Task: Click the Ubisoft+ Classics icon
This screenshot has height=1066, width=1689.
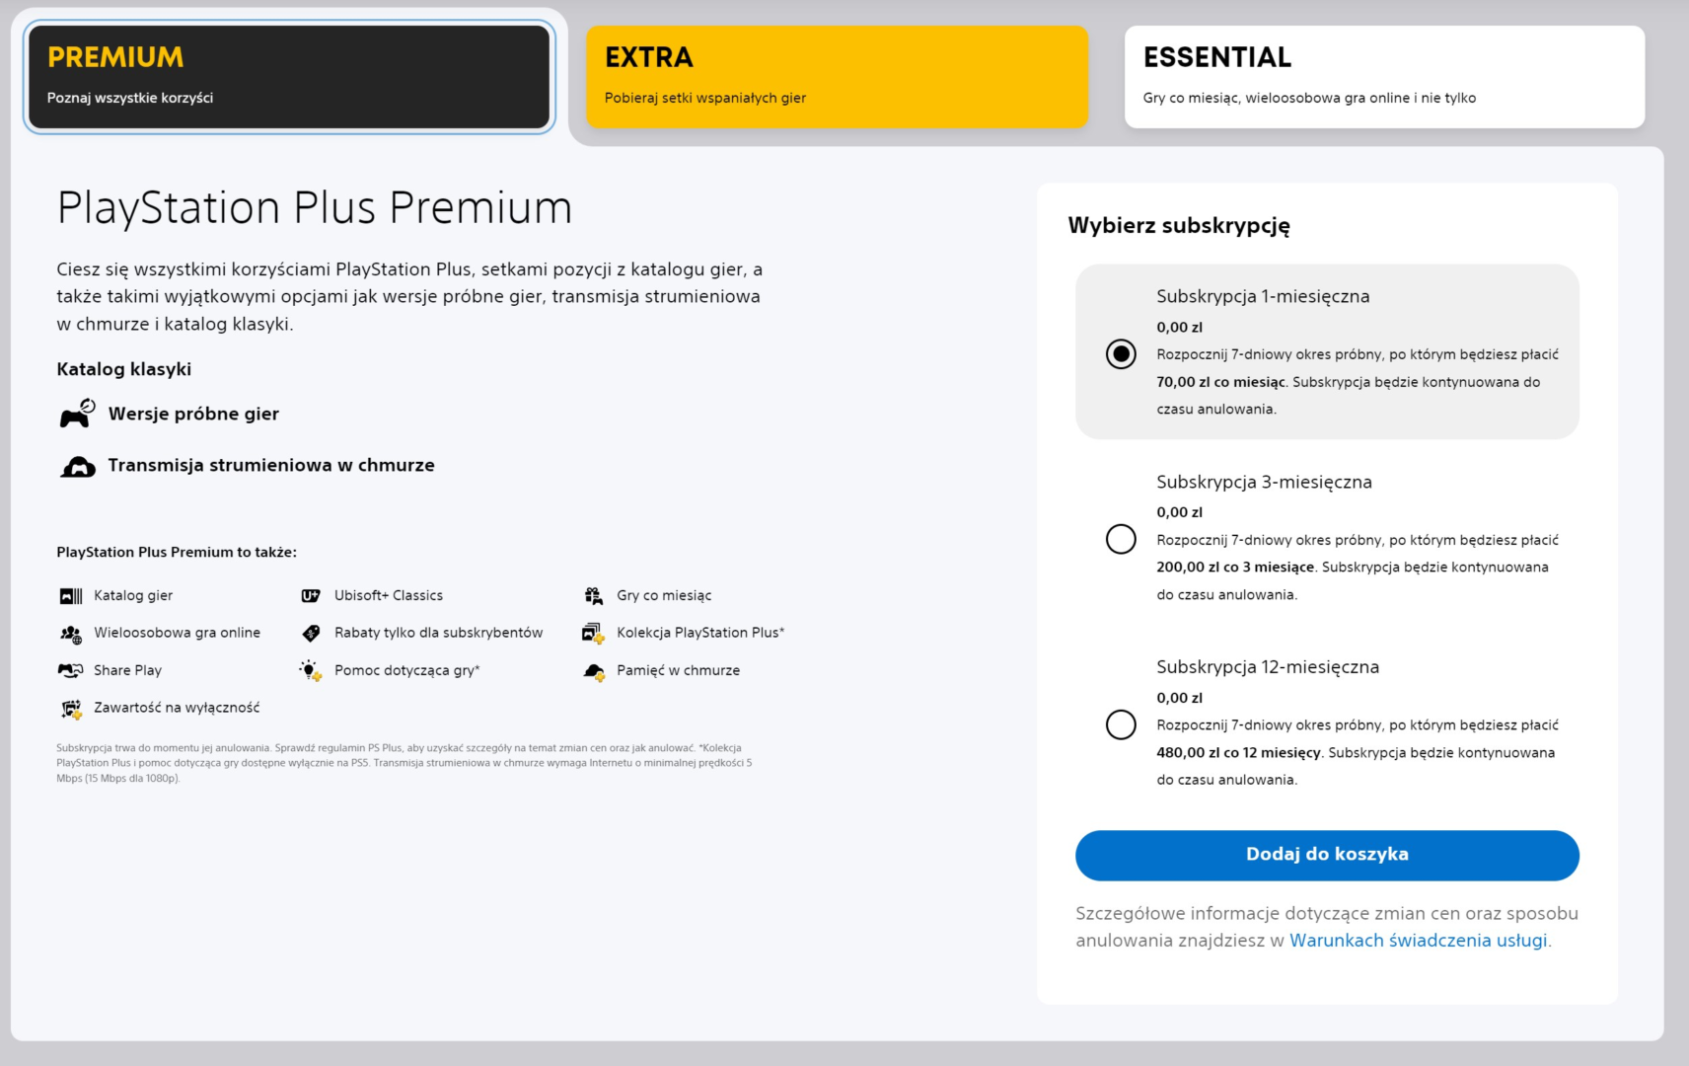Action: click(311, 596)
